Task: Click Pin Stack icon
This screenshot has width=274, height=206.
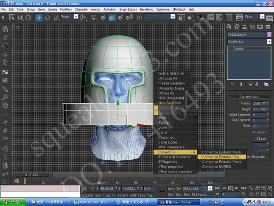Action: [x=232, y=85]
